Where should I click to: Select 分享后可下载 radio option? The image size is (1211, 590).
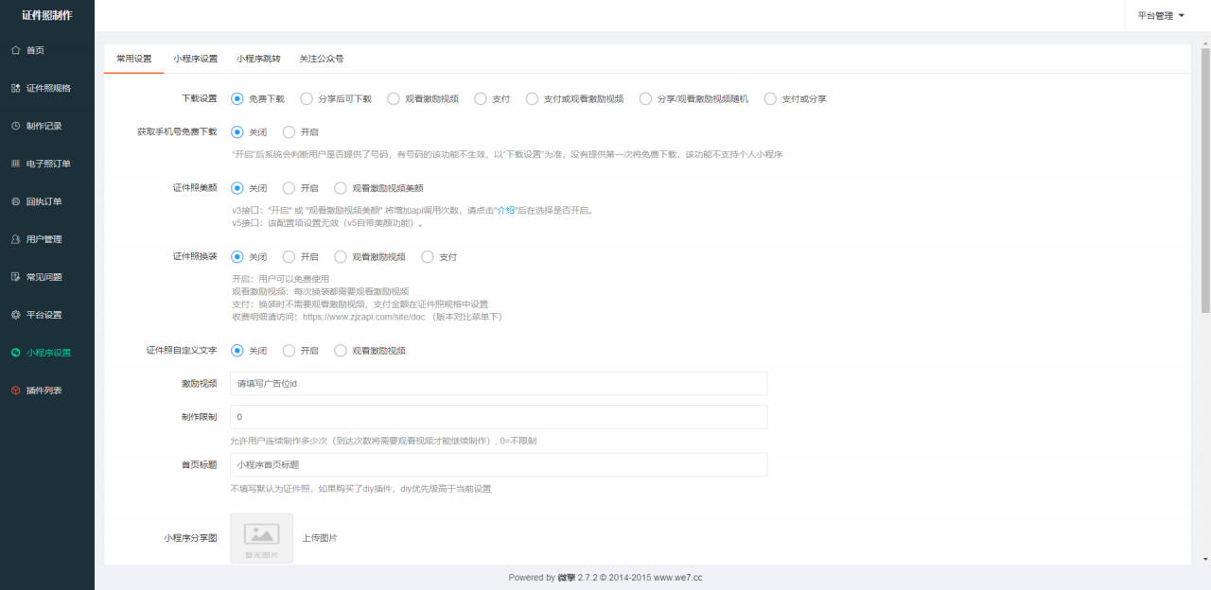coord(307,98)
